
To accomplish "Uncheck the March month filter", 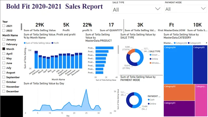I will tap(4, 49).
